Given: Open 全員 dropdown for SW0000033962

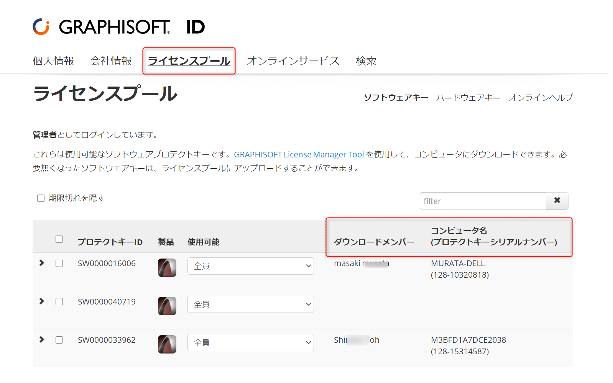Looking at the screenshot, I should [x=251, y=342].
